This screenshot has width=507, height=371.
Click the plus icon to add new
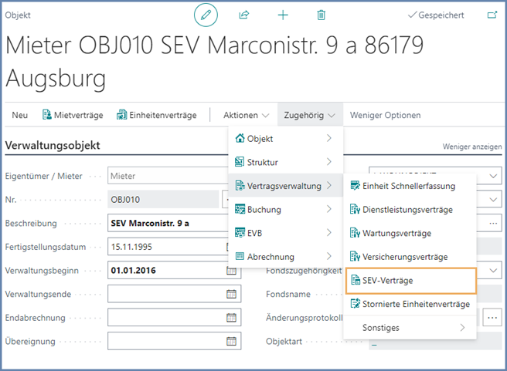(x=283, y=15)
